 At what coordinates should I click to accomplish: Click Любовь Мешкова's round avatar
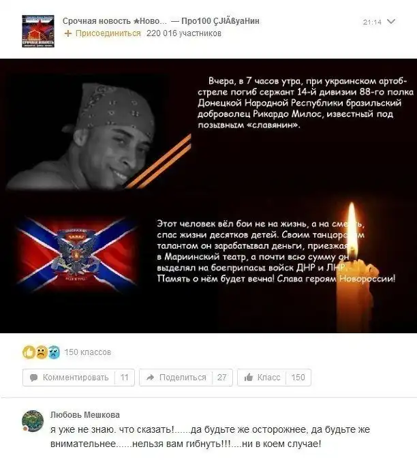point(33,421)
